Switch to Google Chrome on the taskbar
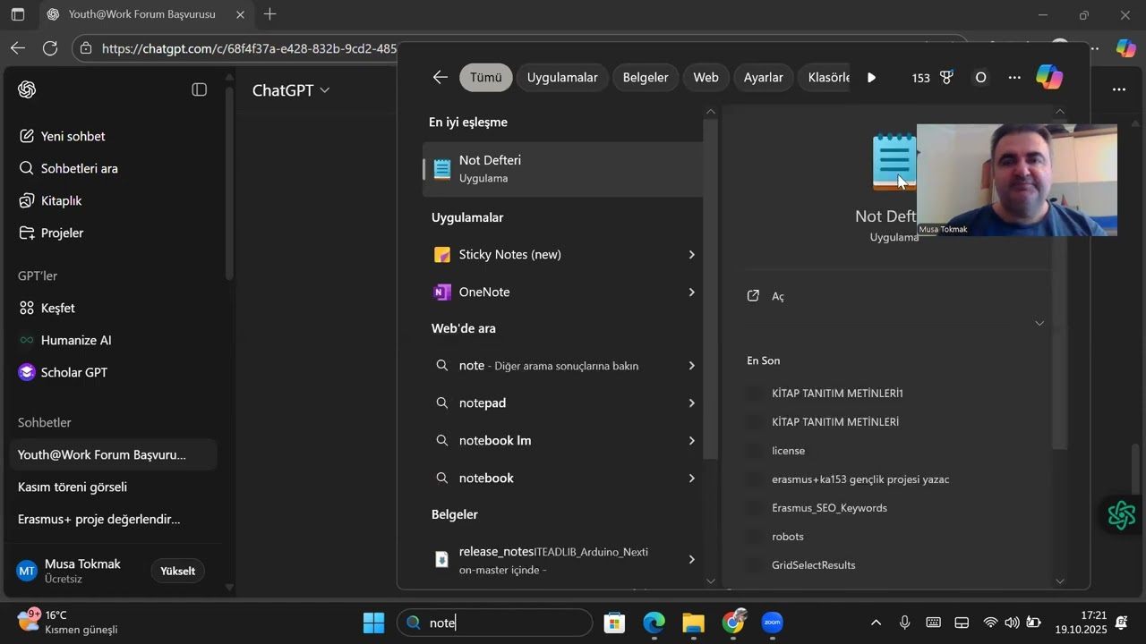 coord(733,623)
